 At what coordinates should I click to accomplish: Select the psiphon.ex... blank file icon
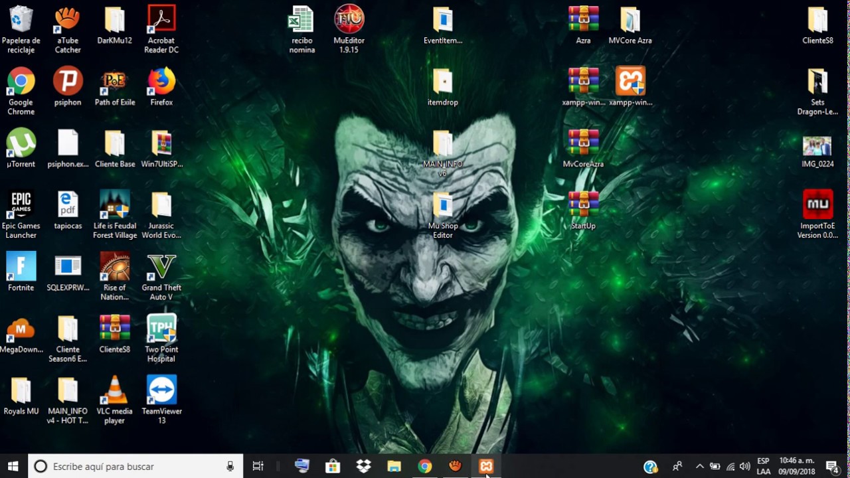tap(68, 148)
